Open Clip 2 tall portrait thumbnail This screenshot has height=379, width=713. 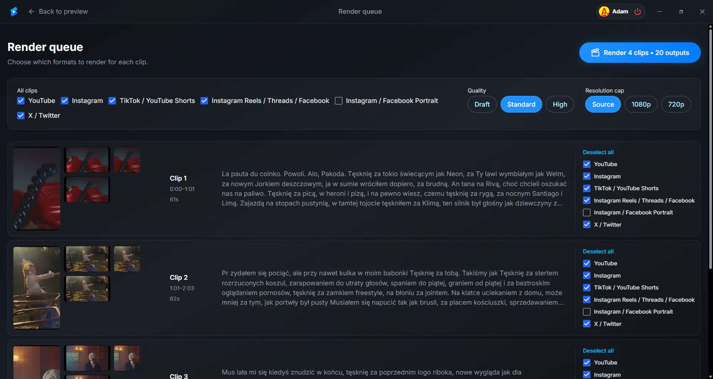[x=37, y=288]
